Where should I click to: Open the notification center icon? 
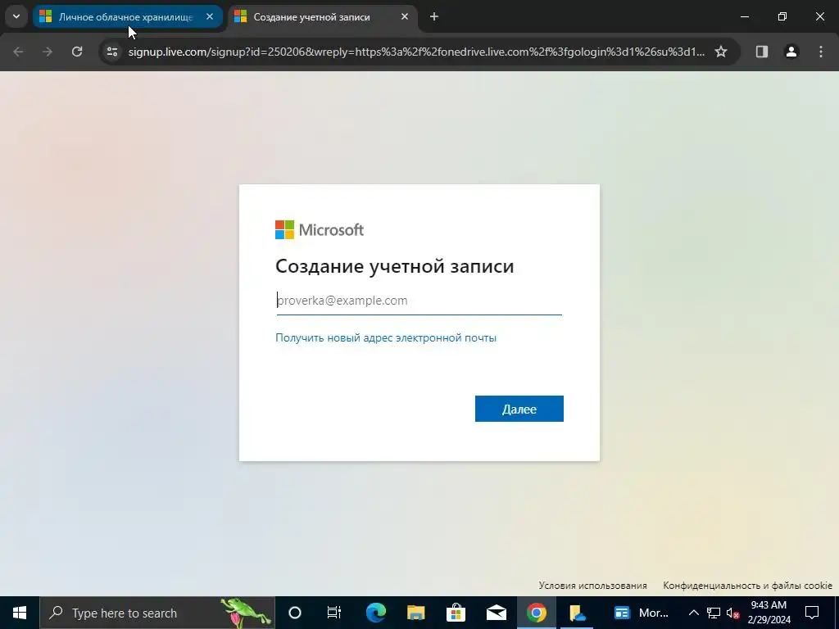812,613
